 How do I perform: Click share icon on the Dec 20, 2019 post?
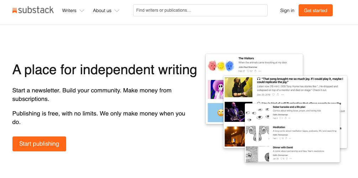point(278,95)
